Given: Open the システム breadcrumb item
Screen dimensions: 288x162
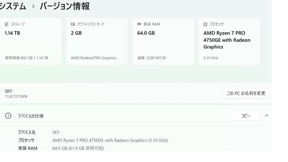Looking at the screenshot, I should tap(13, 6).
